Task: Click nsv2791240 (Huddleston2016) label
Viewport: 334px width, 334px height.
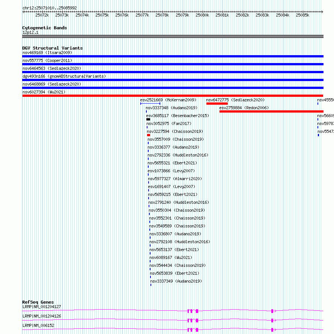Action: [179, 202]
